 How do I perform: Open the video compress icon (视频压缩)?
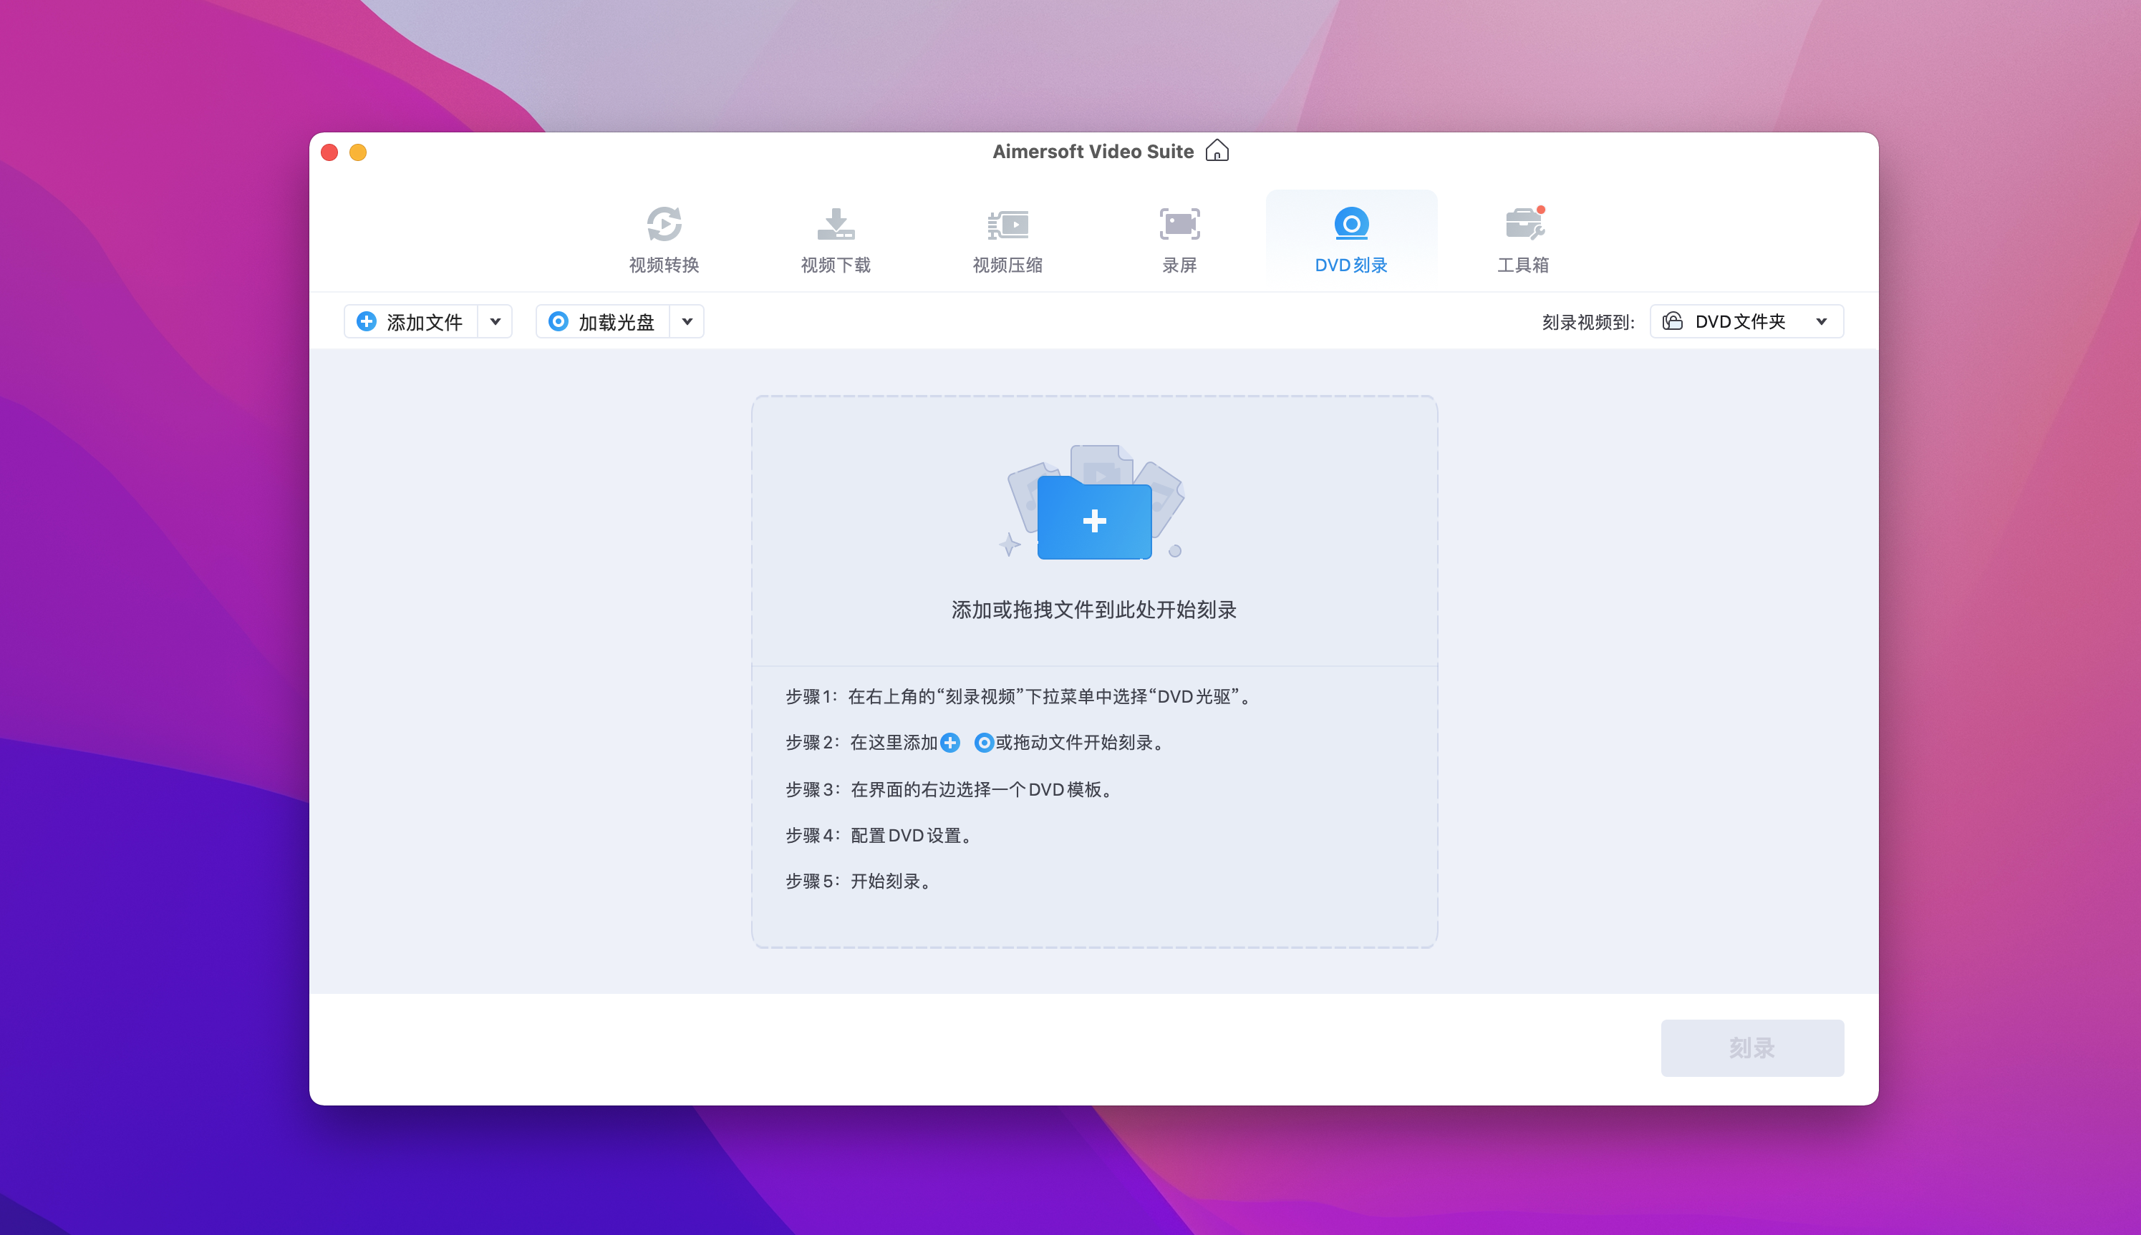(x=1007, y=224)
